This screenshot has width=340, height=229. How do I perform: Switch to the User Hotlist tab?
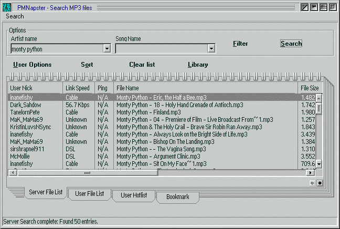134,195
